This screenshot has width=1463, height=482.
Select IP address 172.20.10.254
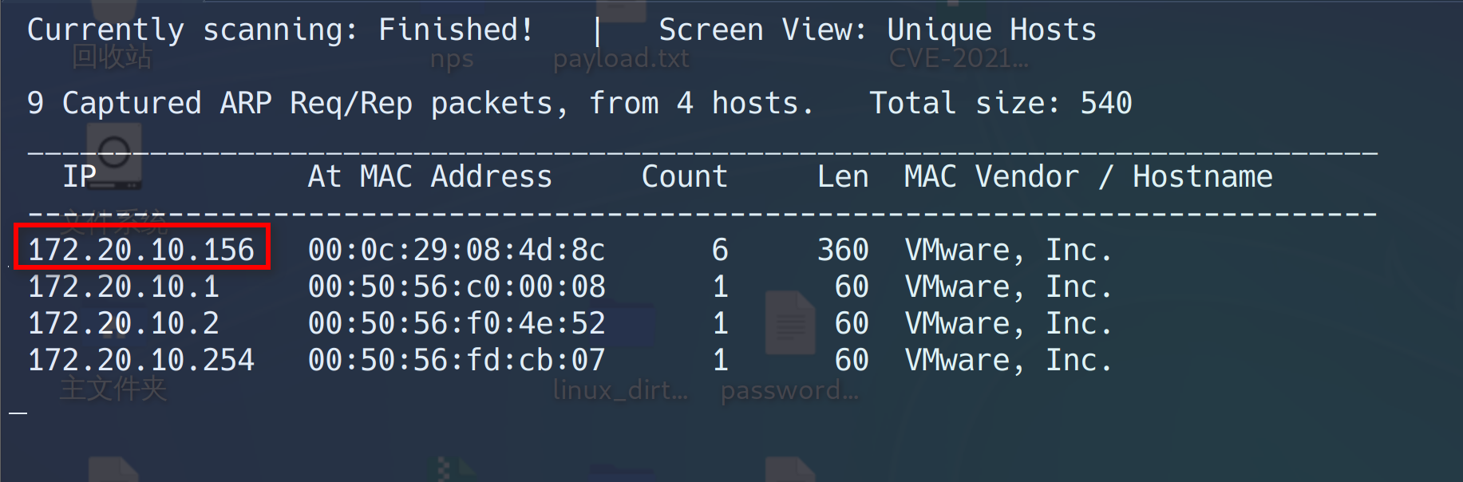click(x=141, y=360)
